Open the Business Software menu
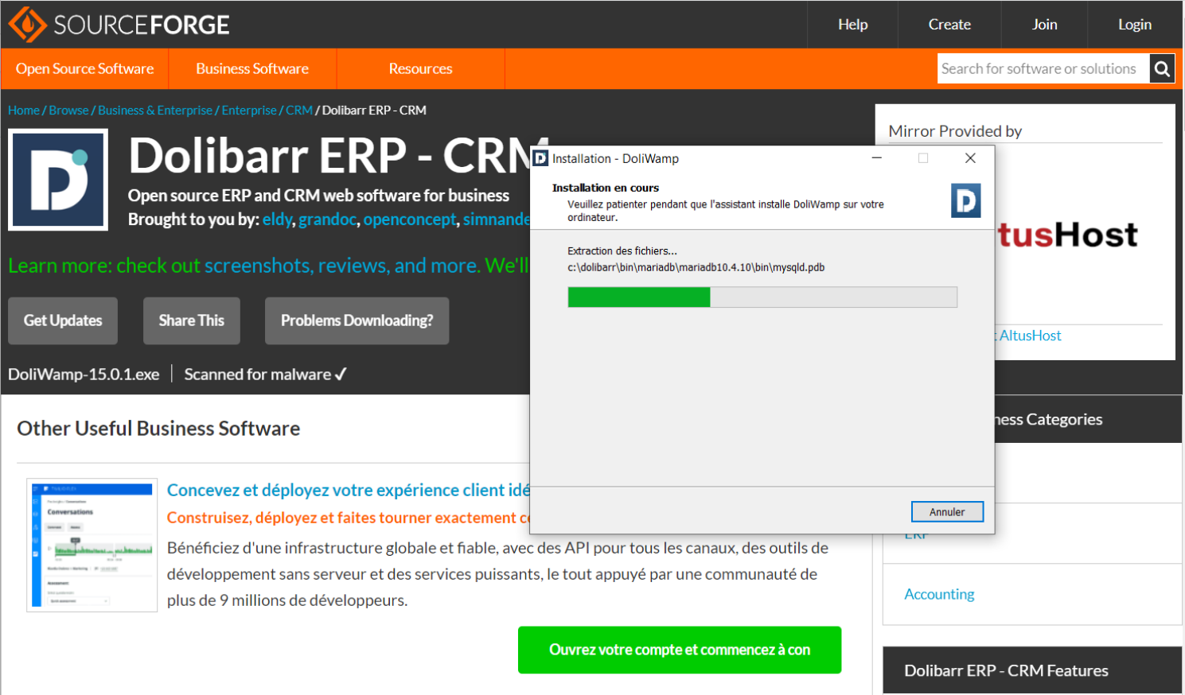The height and width of the screenshot is (695, 1185). coord(252,68)
